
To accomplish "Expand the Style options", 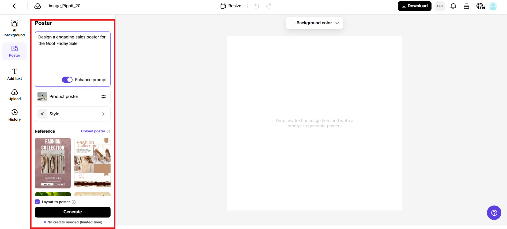I will (73, 114).
